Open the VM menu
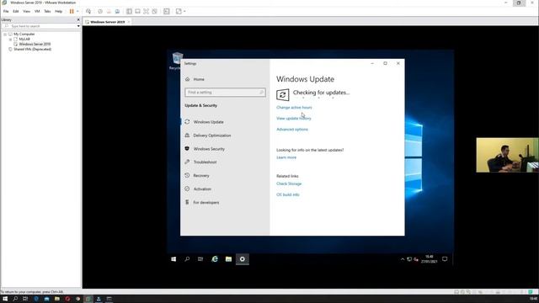 (x=37, y=11)
